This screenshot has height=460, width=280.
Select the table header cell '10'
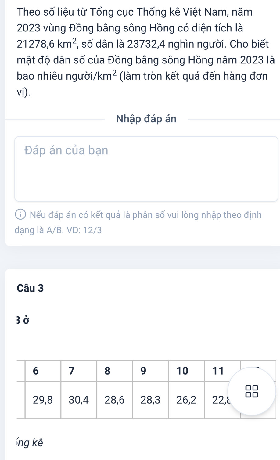[182, 371]
